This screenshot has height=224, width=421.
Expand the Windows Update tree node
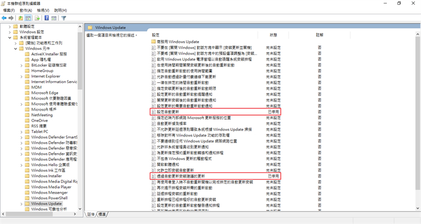[x=21, y=204]
